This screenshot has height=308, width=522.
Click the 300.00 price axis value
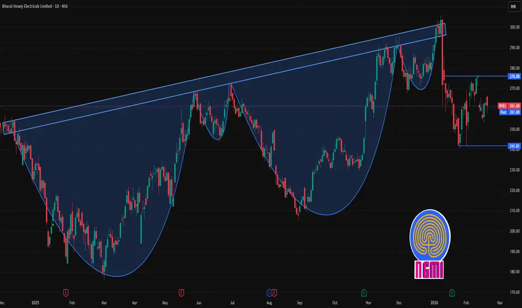(514, 27)
